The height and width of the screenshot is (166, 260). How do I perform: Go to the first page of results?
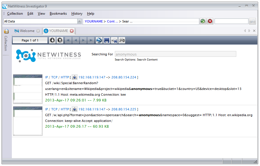point(68,40)
